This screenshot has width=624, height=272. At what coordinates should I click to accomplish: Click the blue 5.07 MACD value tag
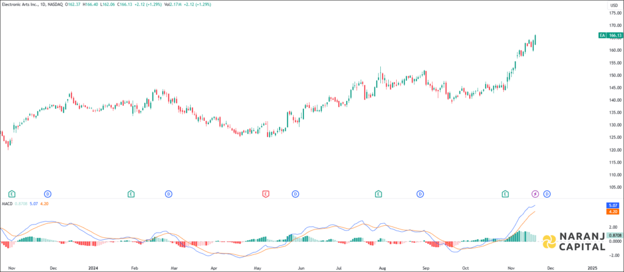coord(613,206)
